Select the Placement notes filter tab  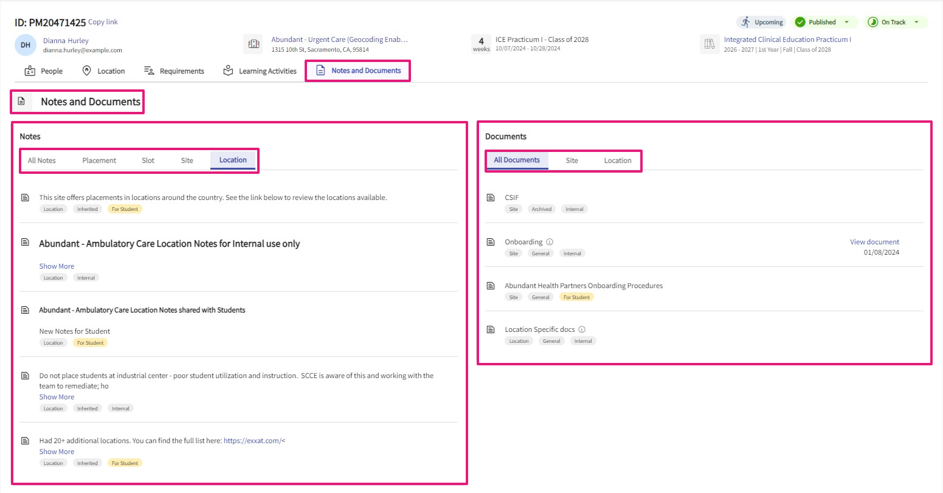tap(99, 160)
